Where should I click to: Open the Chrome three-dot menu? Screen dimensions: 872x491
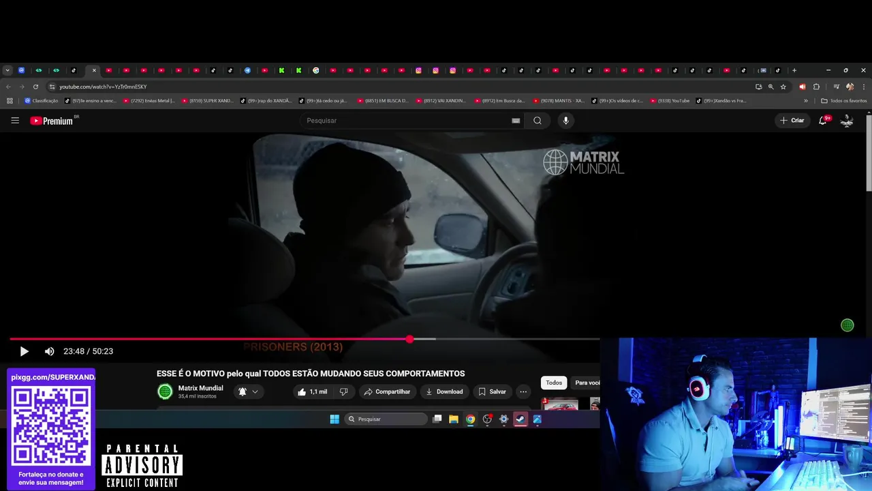coord(864,87)
